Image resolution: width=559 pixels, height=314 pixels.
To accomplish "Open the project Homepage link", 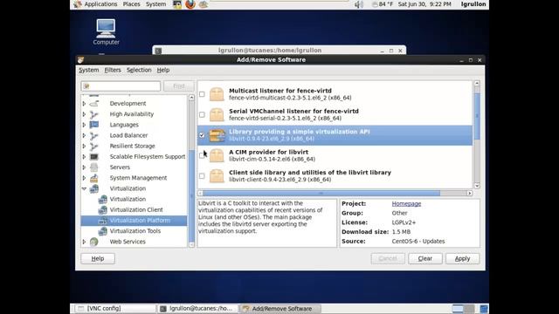I will click(406, 203).
